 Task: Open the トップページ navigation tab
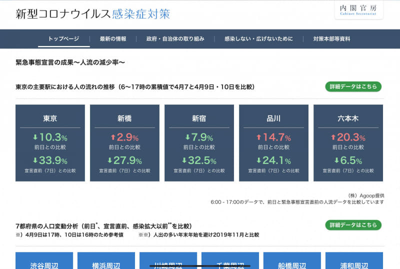point(64,39)
